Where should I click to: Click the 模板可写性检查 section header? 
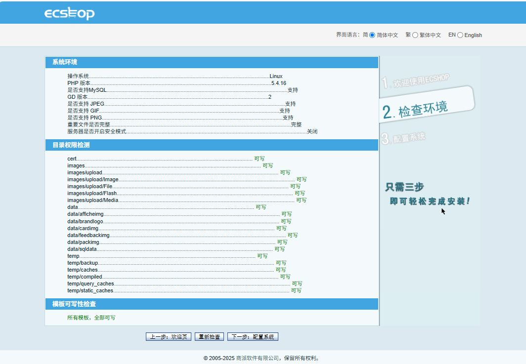coord(212,304)
